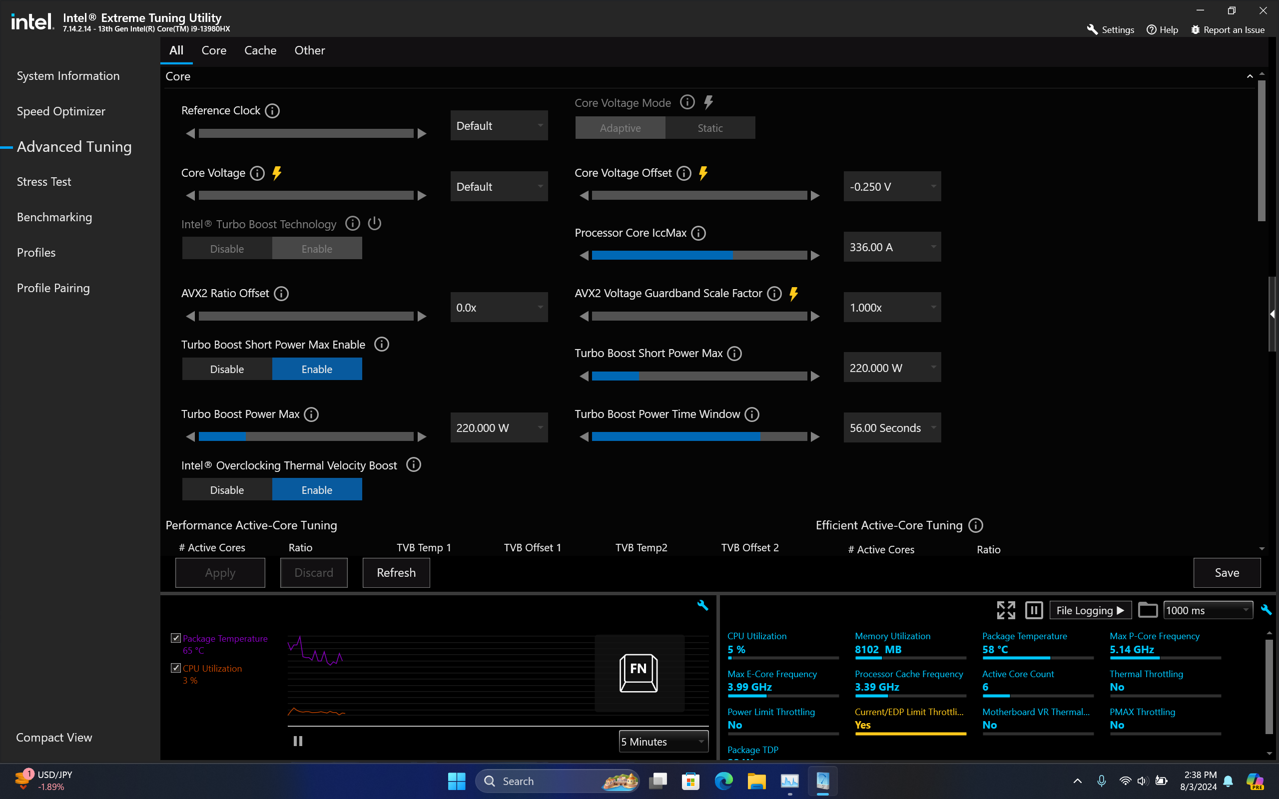
Task: Start File Logging
Action: [1090, 610]
